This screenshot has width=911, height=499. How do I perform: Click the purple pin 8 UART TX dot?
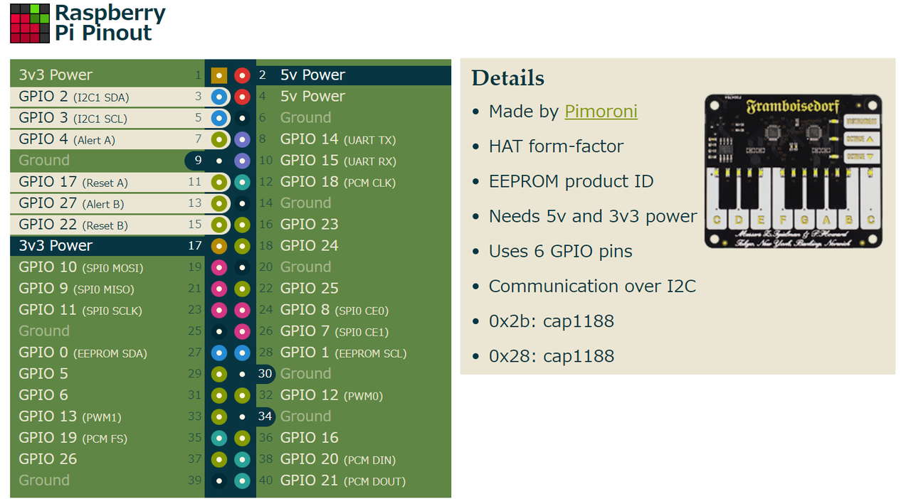click(x=242, y=139)
